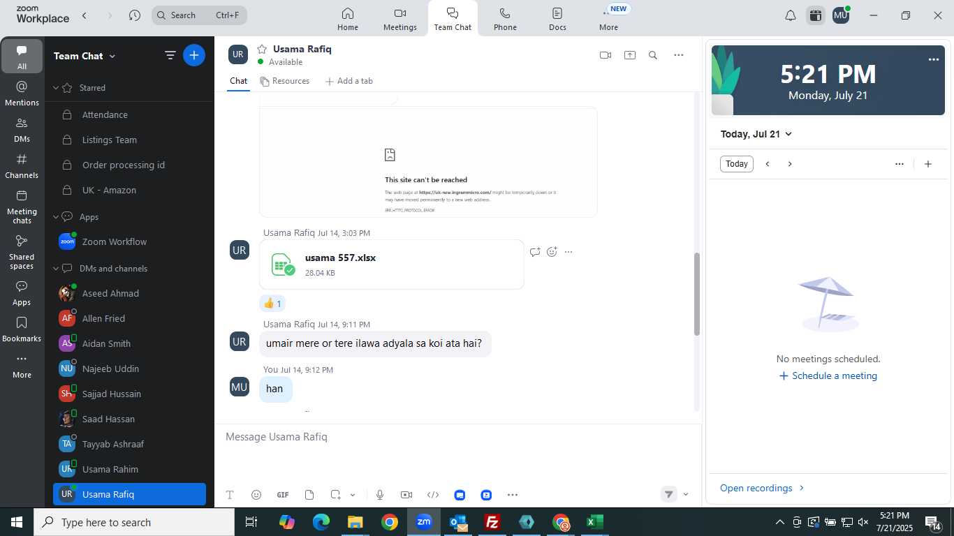Image resolution: width=954 pixels, height=536 pixels.
Task: Open DMs in sidebar
Action: pyautogui.click(x=22, y=130)
